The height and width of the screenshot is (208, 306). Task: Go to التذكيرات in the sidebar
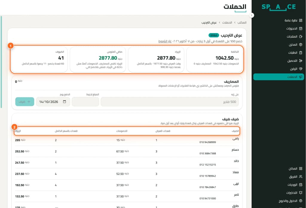point(279,193)
